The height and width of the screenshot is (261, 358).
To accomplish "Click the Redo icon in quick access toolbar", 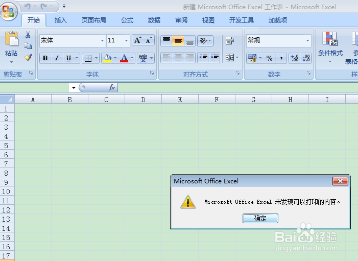I will tap(44, 7).
